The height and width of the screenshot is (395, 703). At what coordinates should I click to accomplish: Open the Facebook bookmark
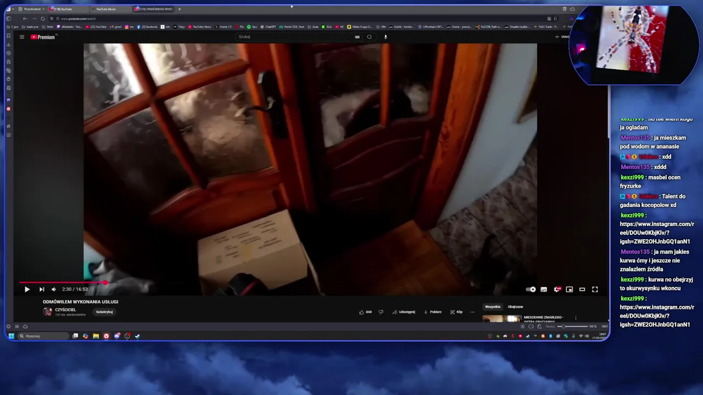click(x=147, y=26)
